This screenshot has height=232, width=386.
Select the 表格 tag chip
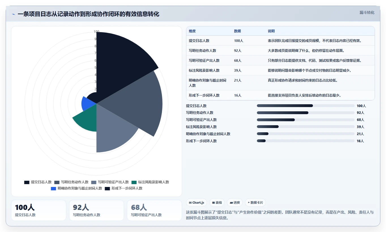coord(217,203)
